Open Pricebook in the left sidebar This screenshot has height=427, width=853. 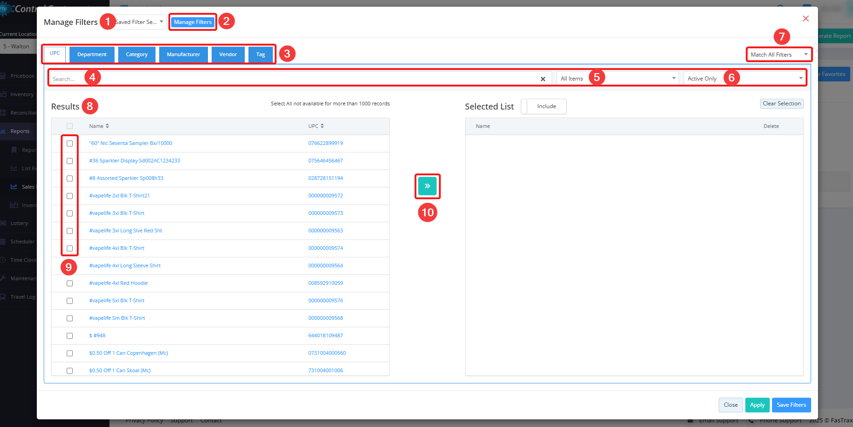pos(22,76)
